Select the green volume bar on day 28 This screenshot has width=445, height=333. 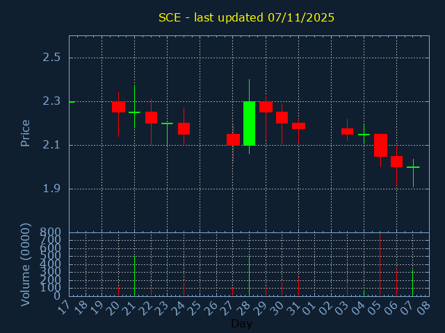249,276
